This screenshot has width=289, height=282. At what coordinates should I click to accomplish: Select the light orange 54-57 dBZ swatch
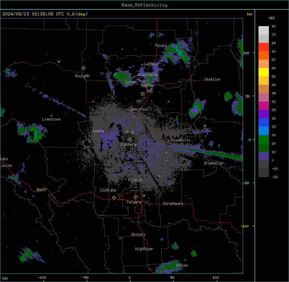264,64
